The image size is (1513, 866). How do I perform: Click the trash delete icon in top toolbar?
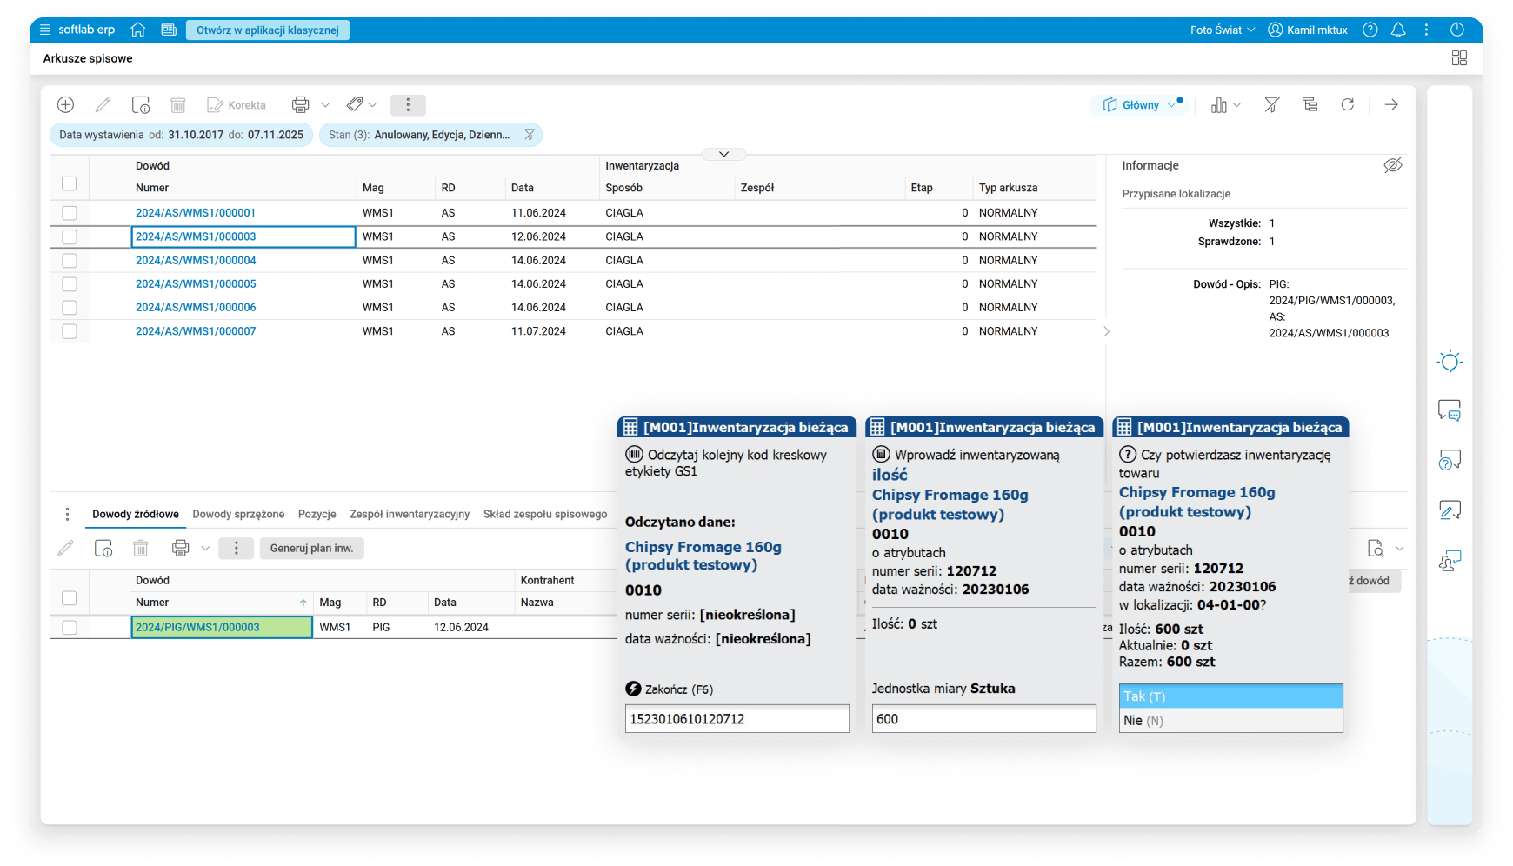coord(178,105)
